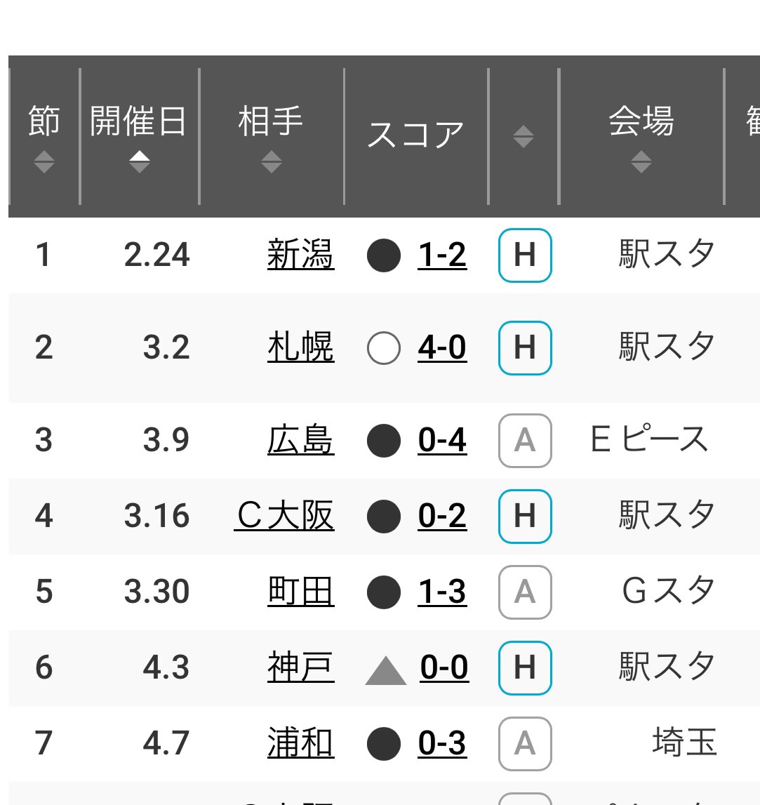Viewport: 760px width, 805px height.
Task: Open the 4-0 score match details
Action: 442,347
